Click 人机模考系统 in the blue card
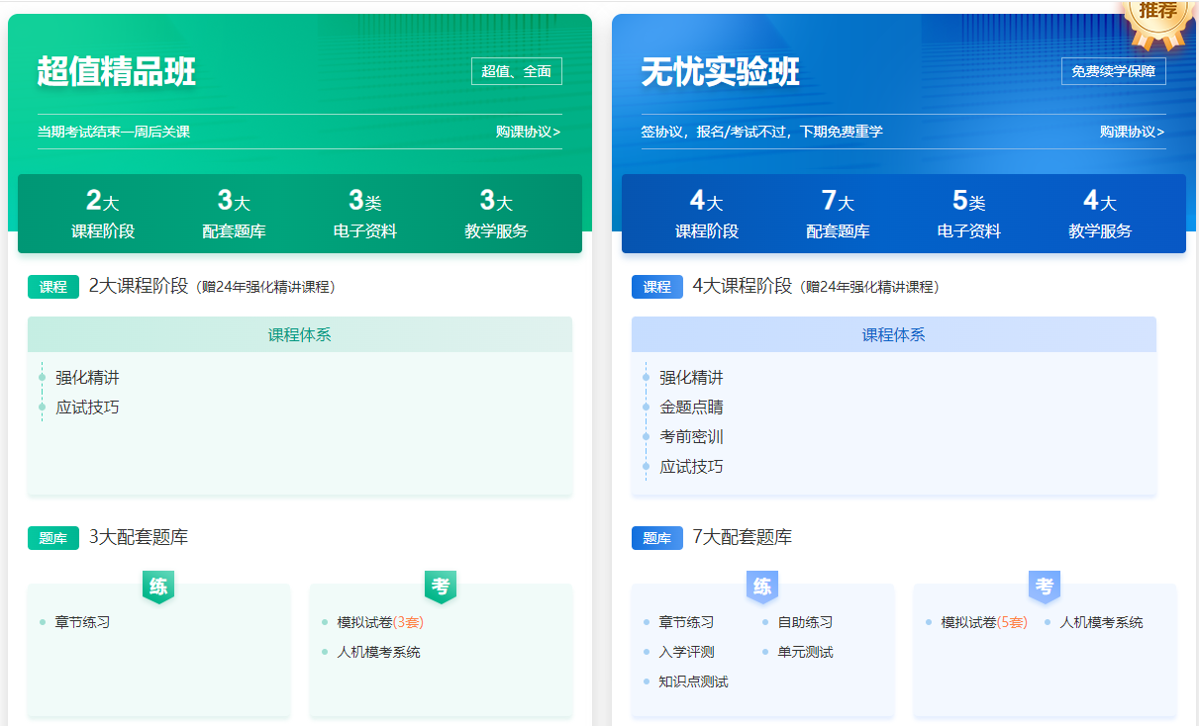This screenshot has width=1199, height=726. (1101, 622)
